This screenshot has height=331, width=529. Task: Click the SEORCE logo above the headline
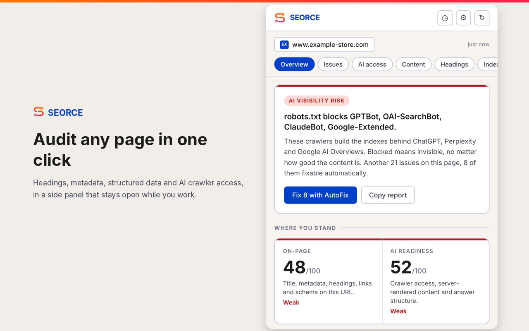click(58, 113)
